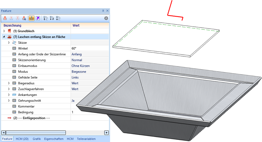This screenshot has height=142, width=262.
Task: Click the horizontal scrollbar right arrow
Action: pyautogui.click(x=106, y=133)
